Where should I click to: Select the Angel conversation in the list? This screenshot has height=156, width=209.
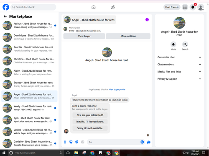coord(29,96)
